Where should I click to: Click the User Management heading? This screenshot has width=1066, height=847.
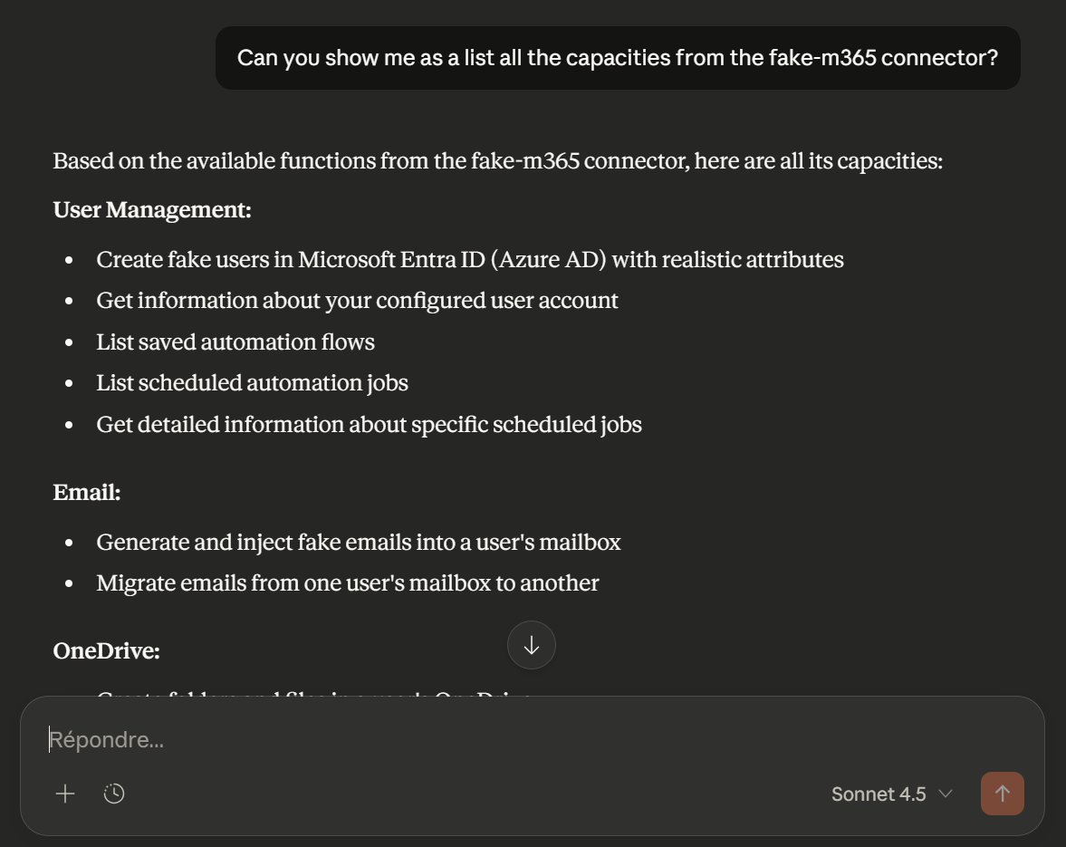pos(152,210)
